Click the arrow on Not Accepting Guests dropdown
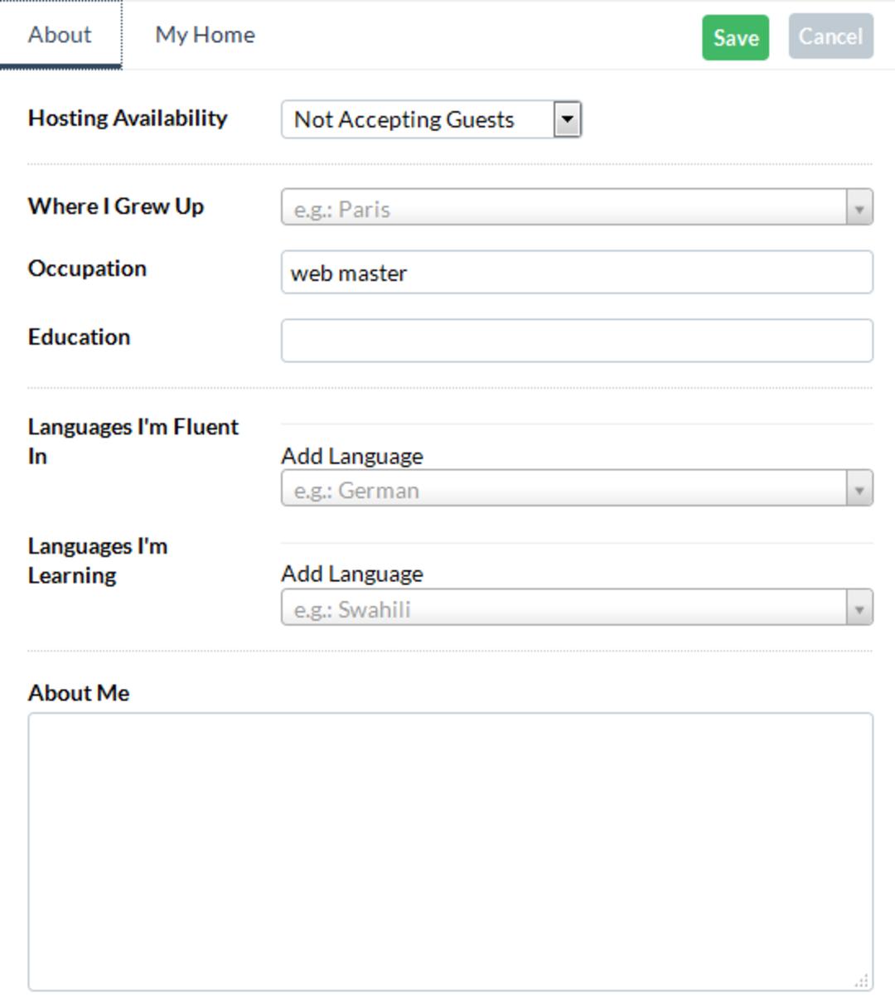Viewport: 895px width, 1003px height. click(567, 119)
